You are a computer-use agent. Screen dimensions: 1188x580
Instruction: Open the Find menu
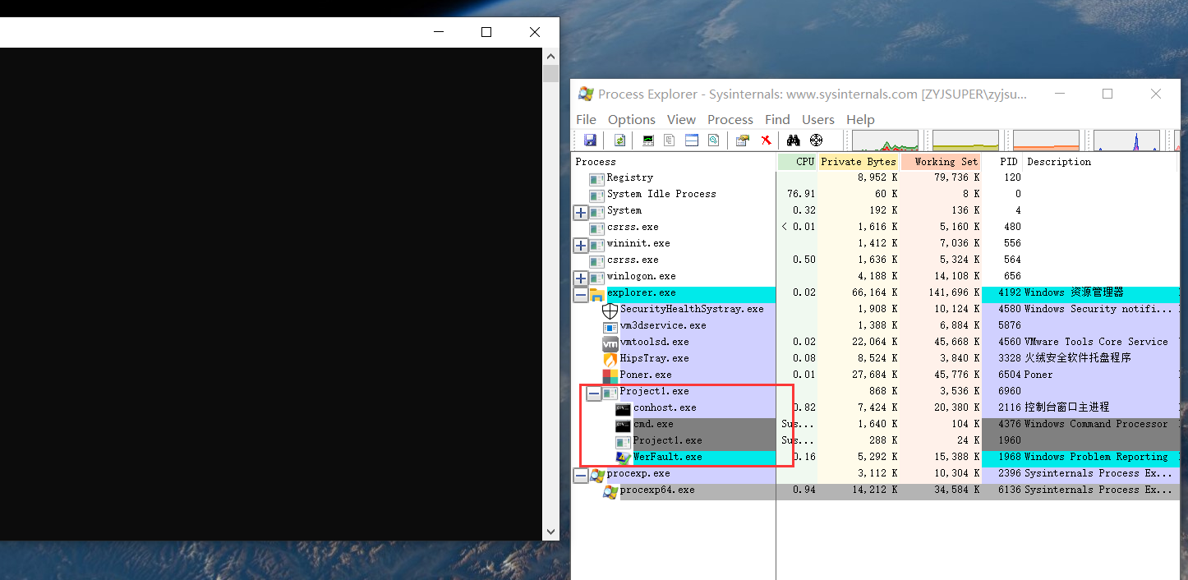tap(777, 120)
